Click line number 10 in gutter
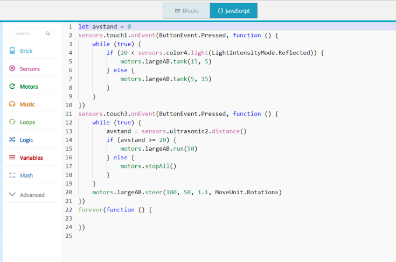Viewport: 396px width, 262px height. pos(69,105)
